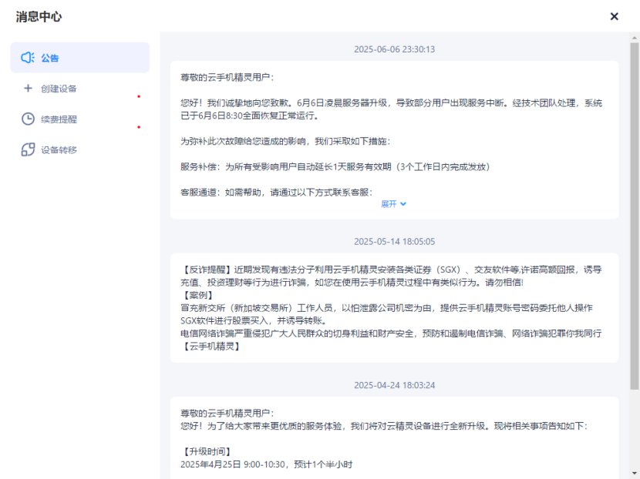Select the 反诈提醒 anti-fraud message card

click(394, 307)
